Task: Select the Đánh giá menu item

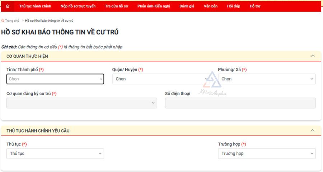Action: 187,6
